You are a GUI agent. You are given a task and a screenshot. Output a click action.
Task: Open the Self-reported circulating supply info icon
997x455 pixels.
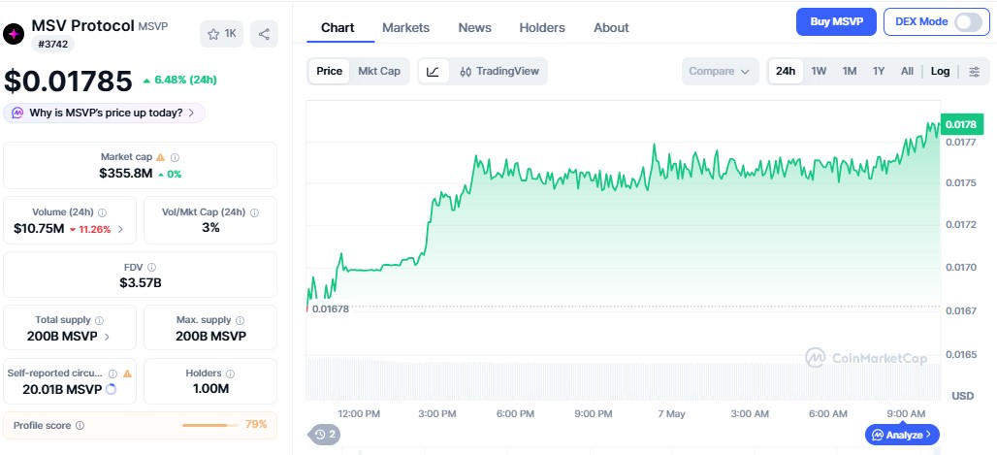[x=113, y=374]
